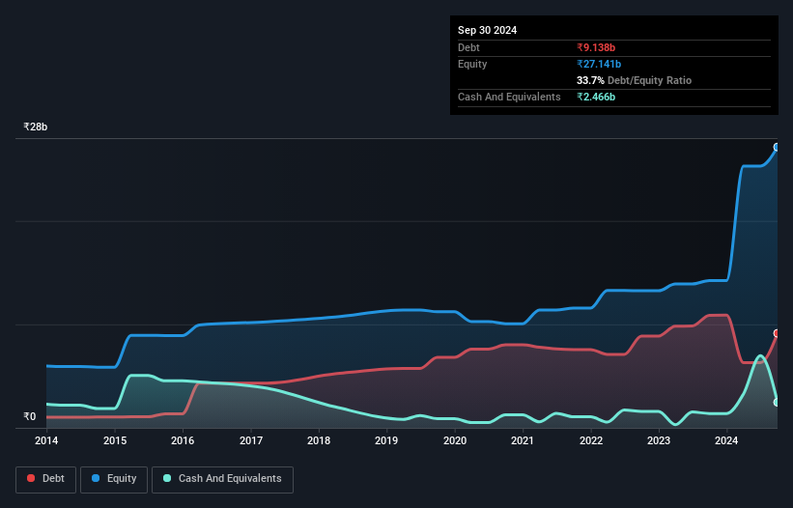Click the ₹0 y-axis label
This screenshot has width=793, height=508.
[29, 416]
